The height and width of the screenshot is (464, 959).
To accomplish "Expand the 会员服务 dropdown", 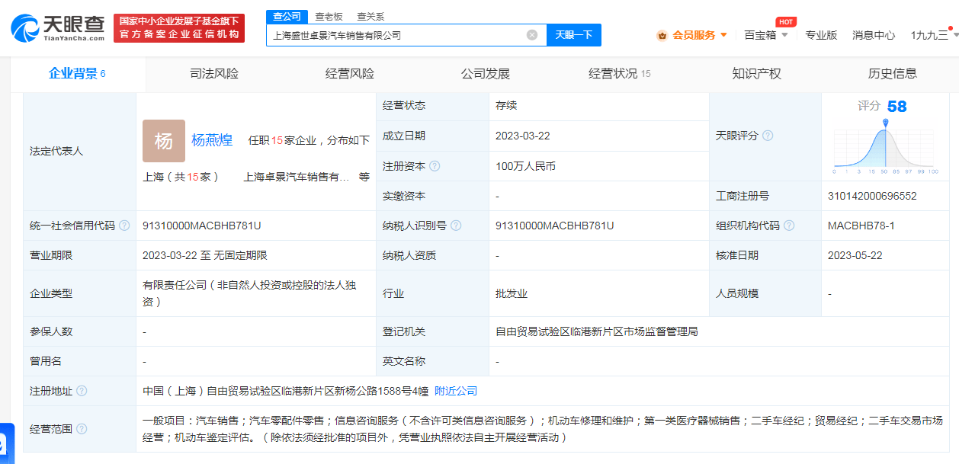I will click(x=723, y=35).
